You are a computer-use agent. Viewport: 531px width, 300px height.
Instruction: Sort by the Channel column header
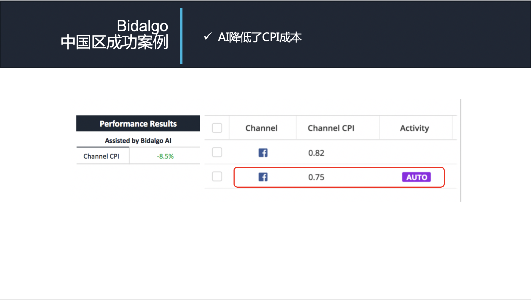[x=261, y=128]
